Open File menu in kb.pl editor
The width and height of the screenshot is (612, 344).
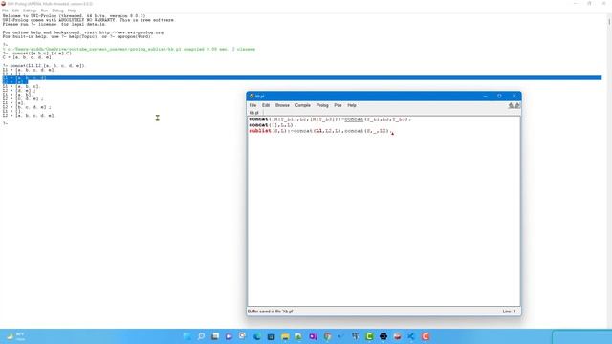point(252,105)
